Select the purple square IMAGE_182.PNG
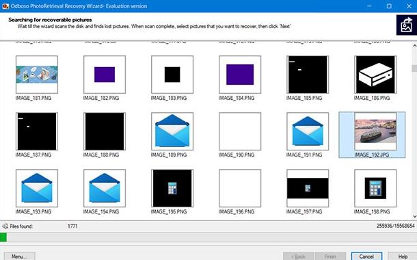This screenshot has width=417, height=260. 105,75
